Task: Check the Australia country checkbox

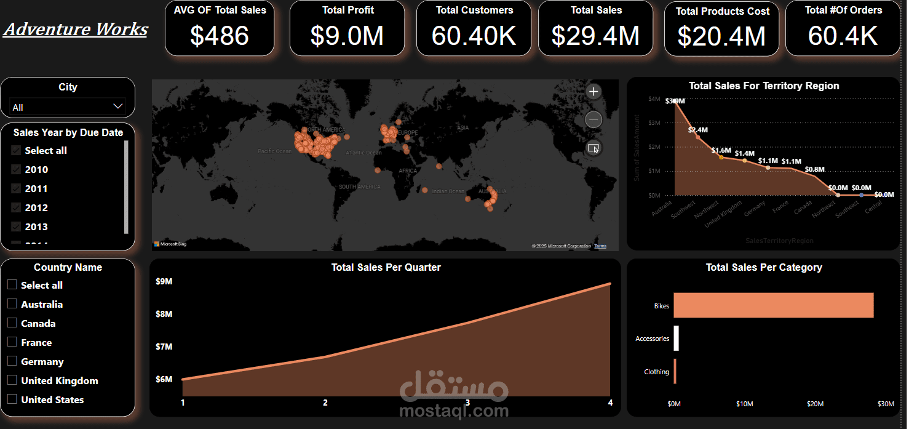Action: (12, 304)
